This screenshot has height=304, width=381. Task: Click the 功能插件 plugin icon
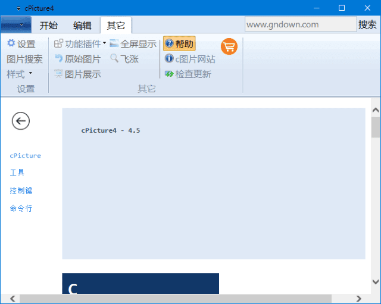click(x=58, y=44)
